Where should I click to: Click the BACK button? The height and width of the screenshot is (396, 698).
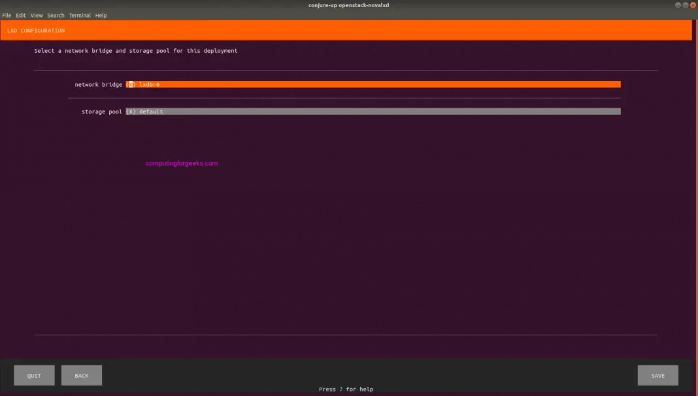81,375
